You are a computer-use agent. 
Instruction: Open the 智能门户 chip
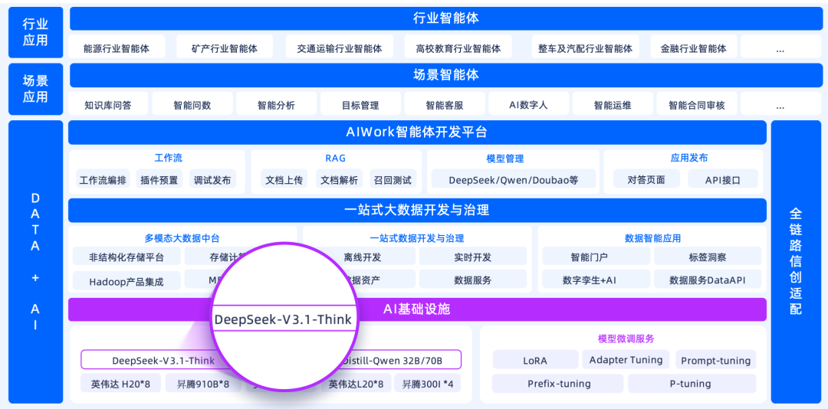pos(596,257)
